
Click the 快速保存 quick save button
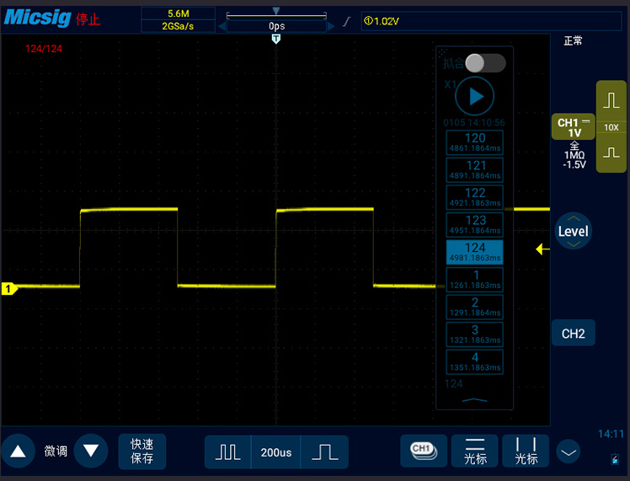(x=141, y=452)
